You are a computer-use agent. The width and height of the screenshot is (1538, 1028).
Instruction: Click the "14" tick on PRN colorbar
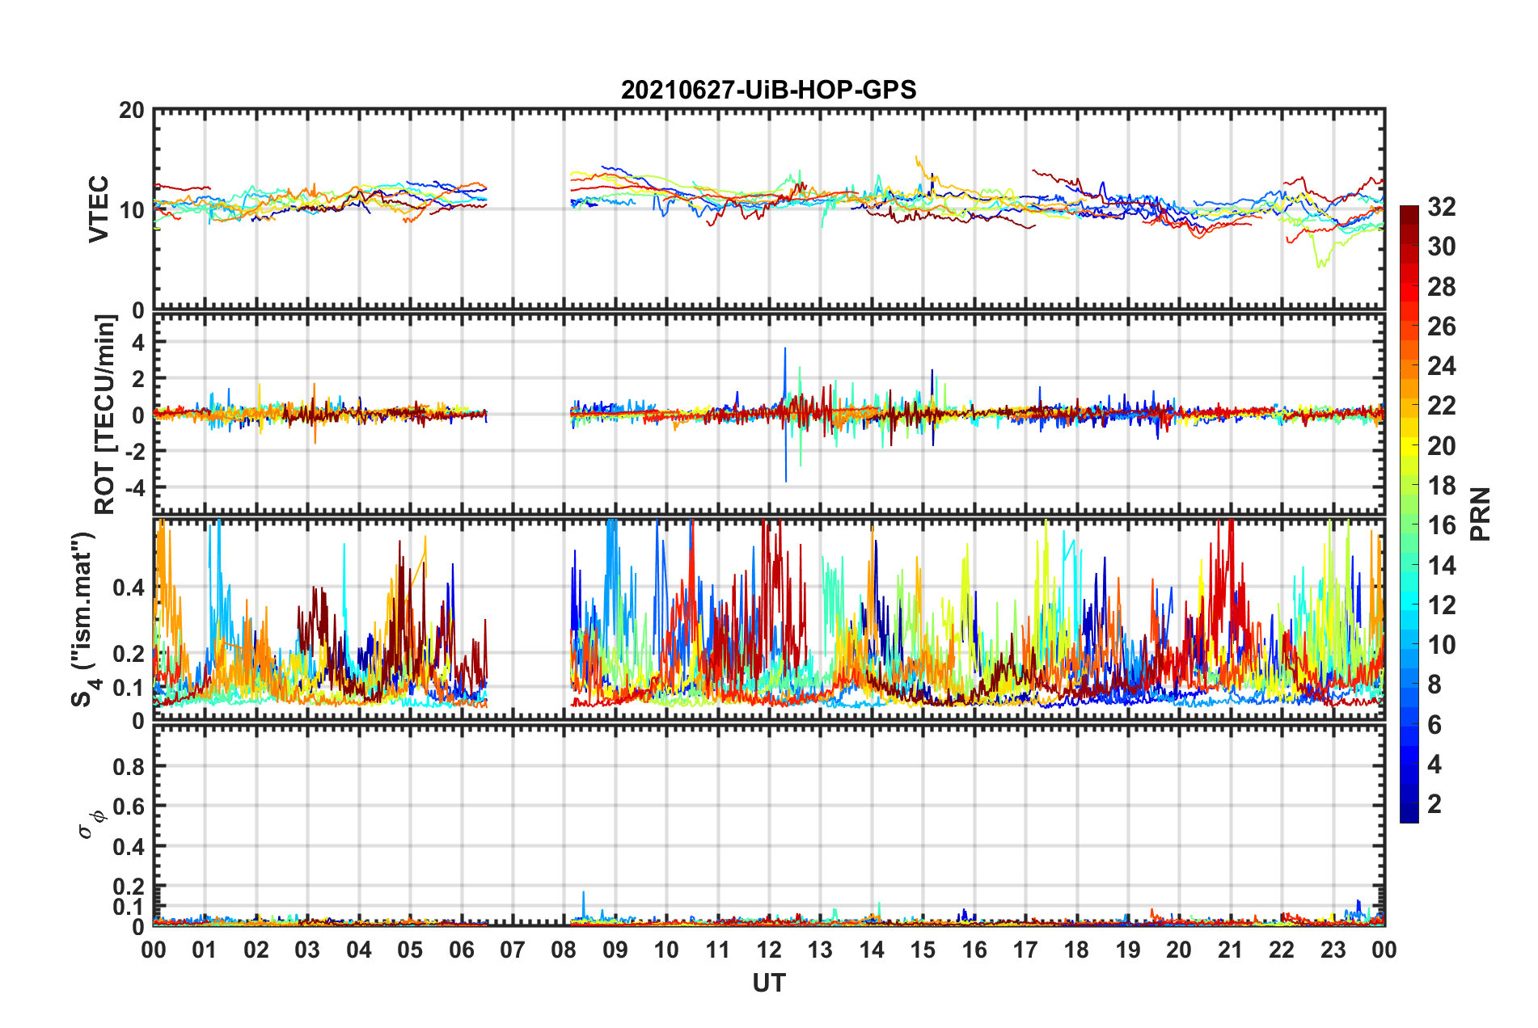tap(1441, 566)
